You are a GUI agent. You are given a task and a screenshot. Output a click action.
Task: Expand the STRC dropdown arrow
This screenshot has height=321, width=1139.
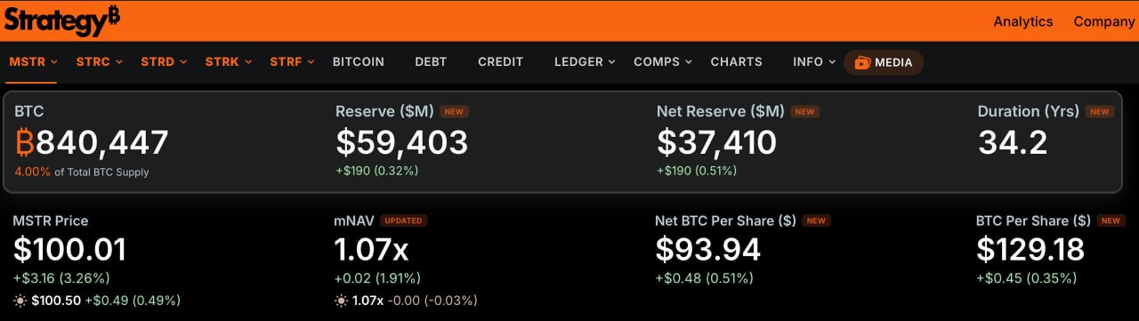(x=119, y=62)
